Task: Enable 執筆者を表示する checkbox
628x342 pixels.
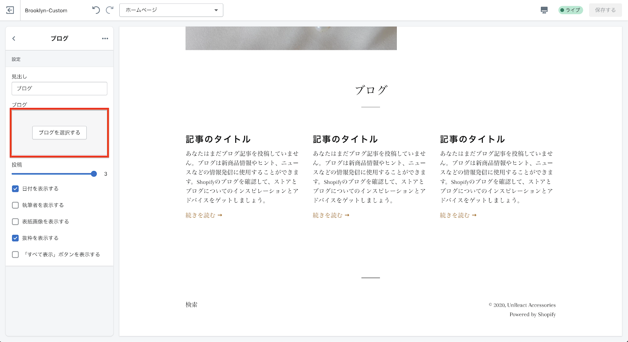Action: [x=15, y=205]
